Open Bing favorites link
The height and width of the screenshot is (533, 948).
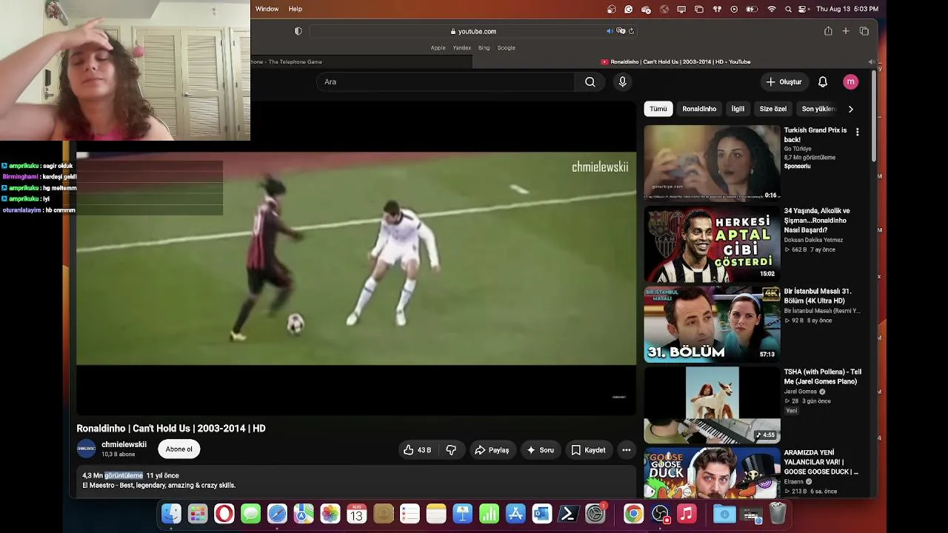click(484, 47)
